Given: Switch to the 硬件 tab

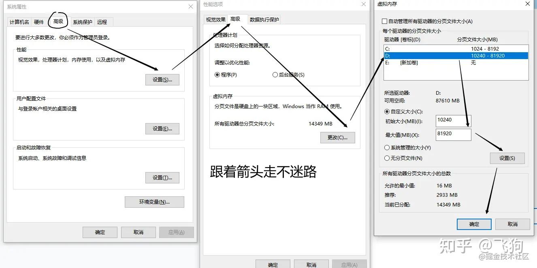Looking at the screenshot, I should tap(39, 22).
